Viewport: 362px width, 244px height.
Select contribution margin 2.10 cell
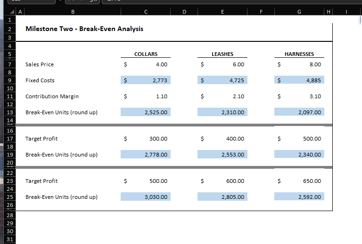point(222,96)
